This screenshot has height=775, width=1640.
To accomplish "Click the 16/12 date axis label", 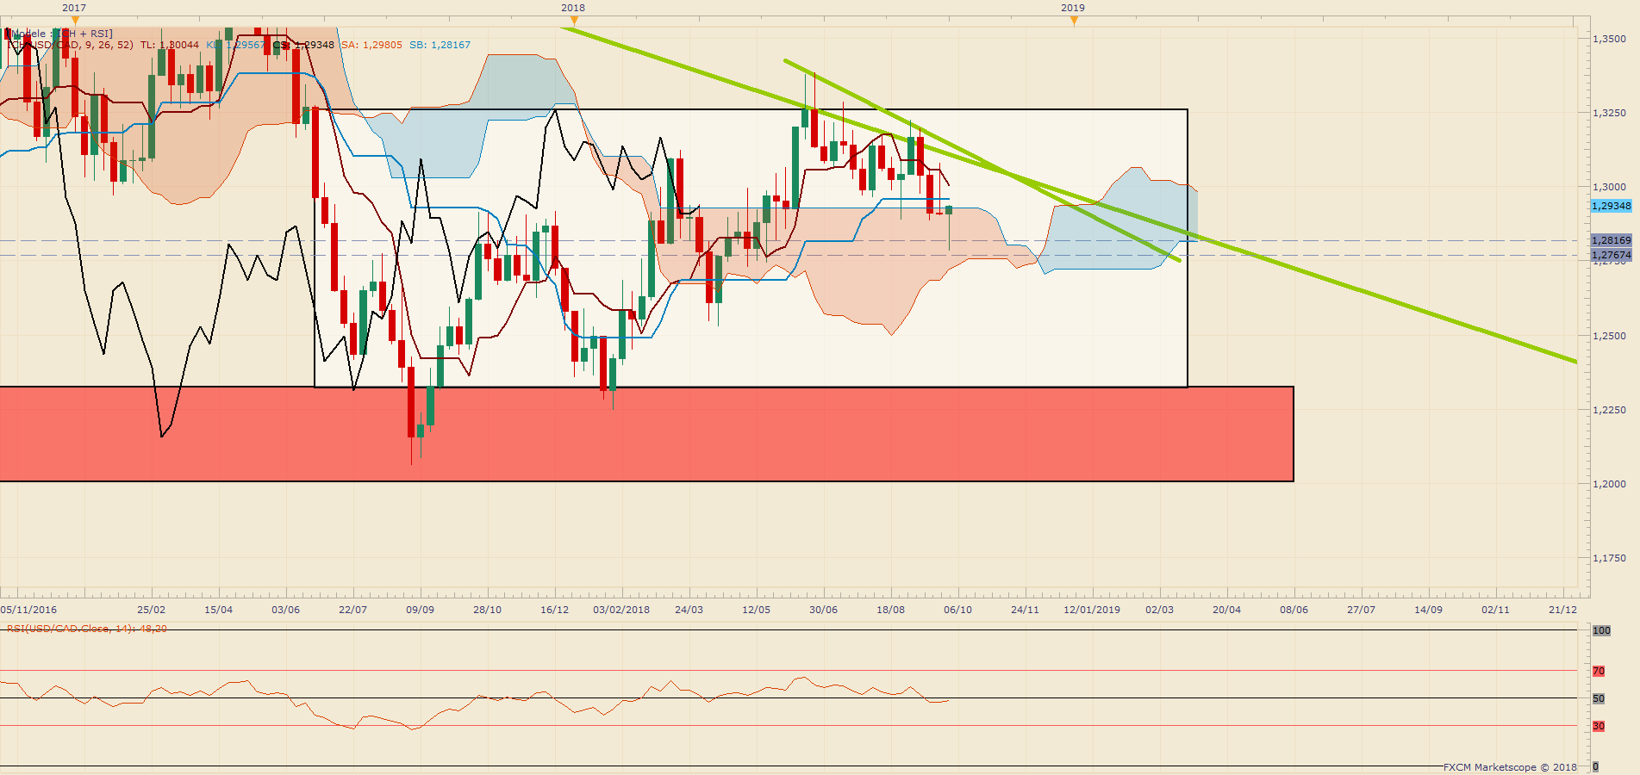I will click(555, 610).
